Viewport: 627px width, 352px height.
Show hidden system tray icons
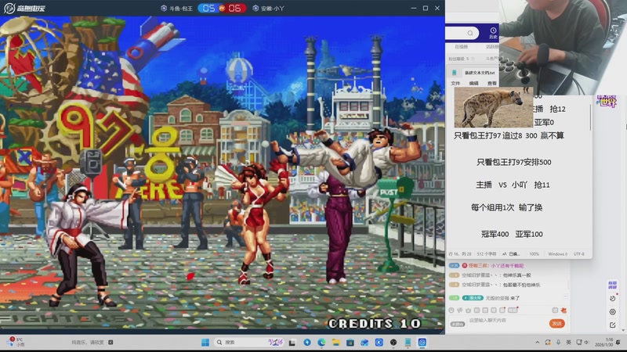point(538,343)
